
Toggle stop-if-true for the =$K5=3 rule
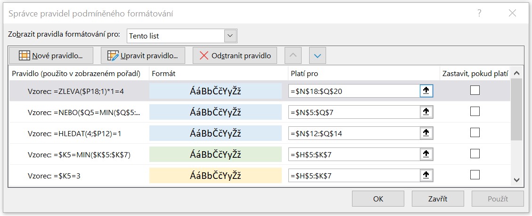(x=475, y=175)
